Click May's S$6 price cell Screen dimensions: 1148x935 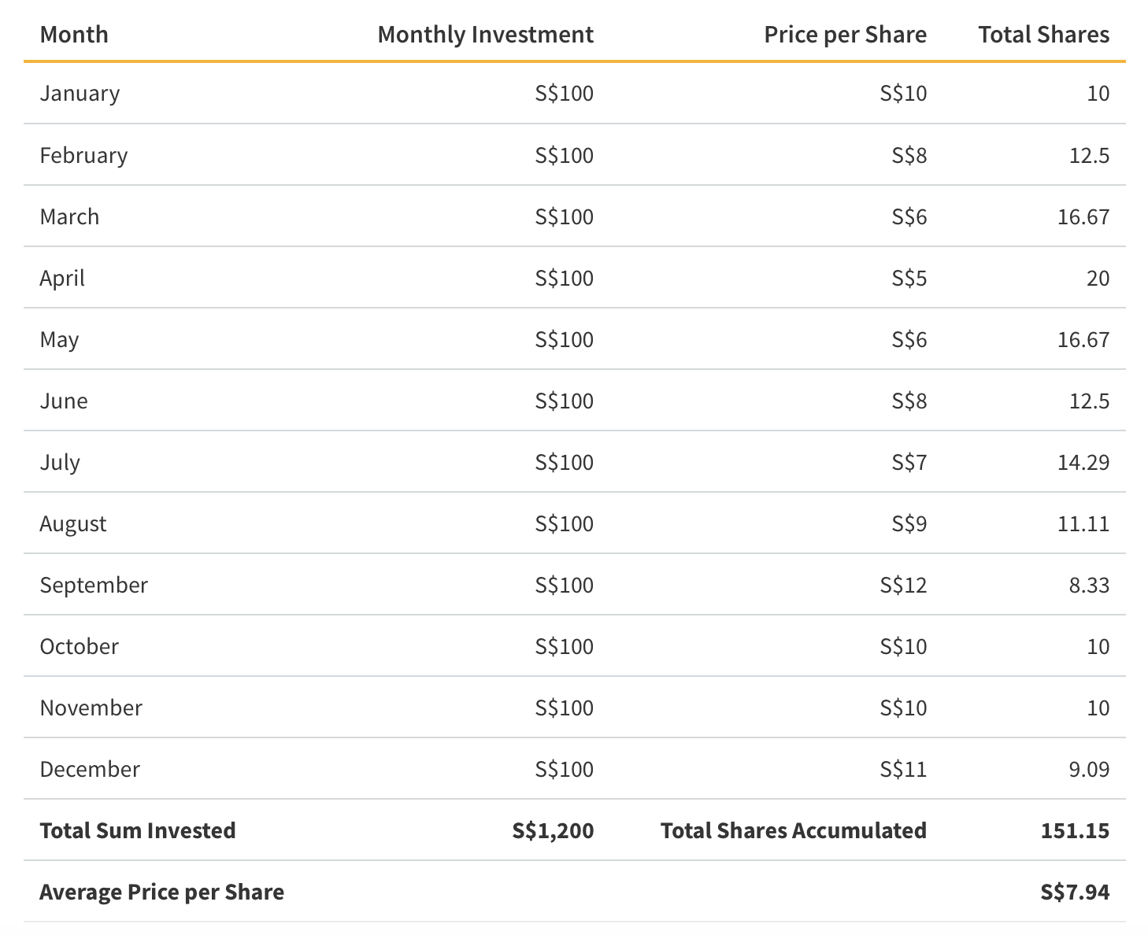point(909,339)
